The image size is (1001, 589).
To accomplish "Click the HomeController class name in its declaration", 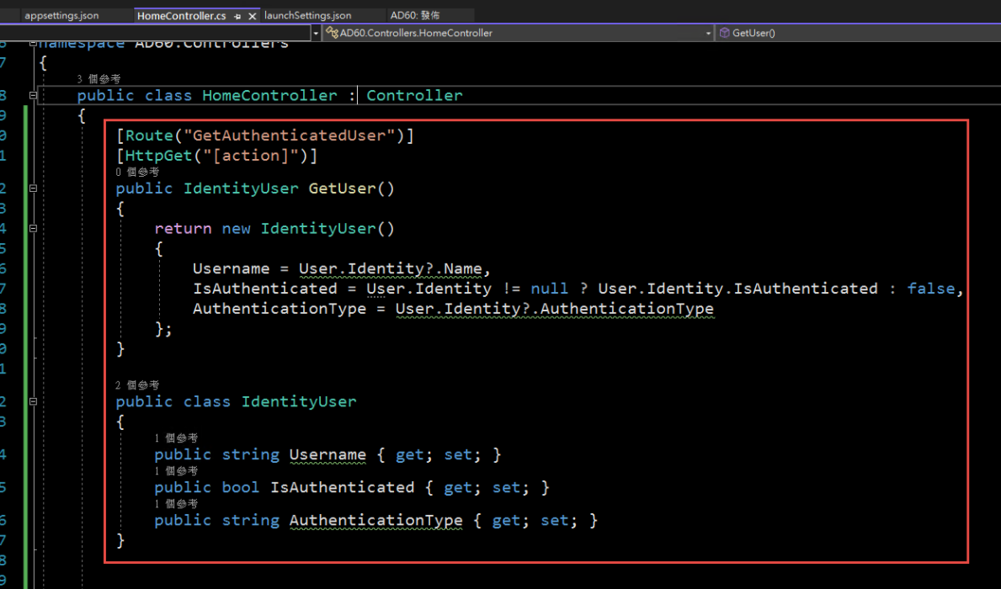I will click(x=269, y=96).
